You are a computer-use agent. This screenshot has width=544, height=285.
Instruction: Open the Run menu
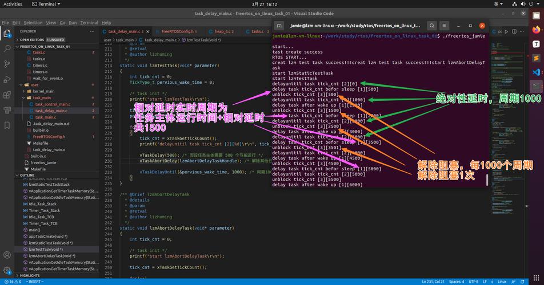coord(73,22)
